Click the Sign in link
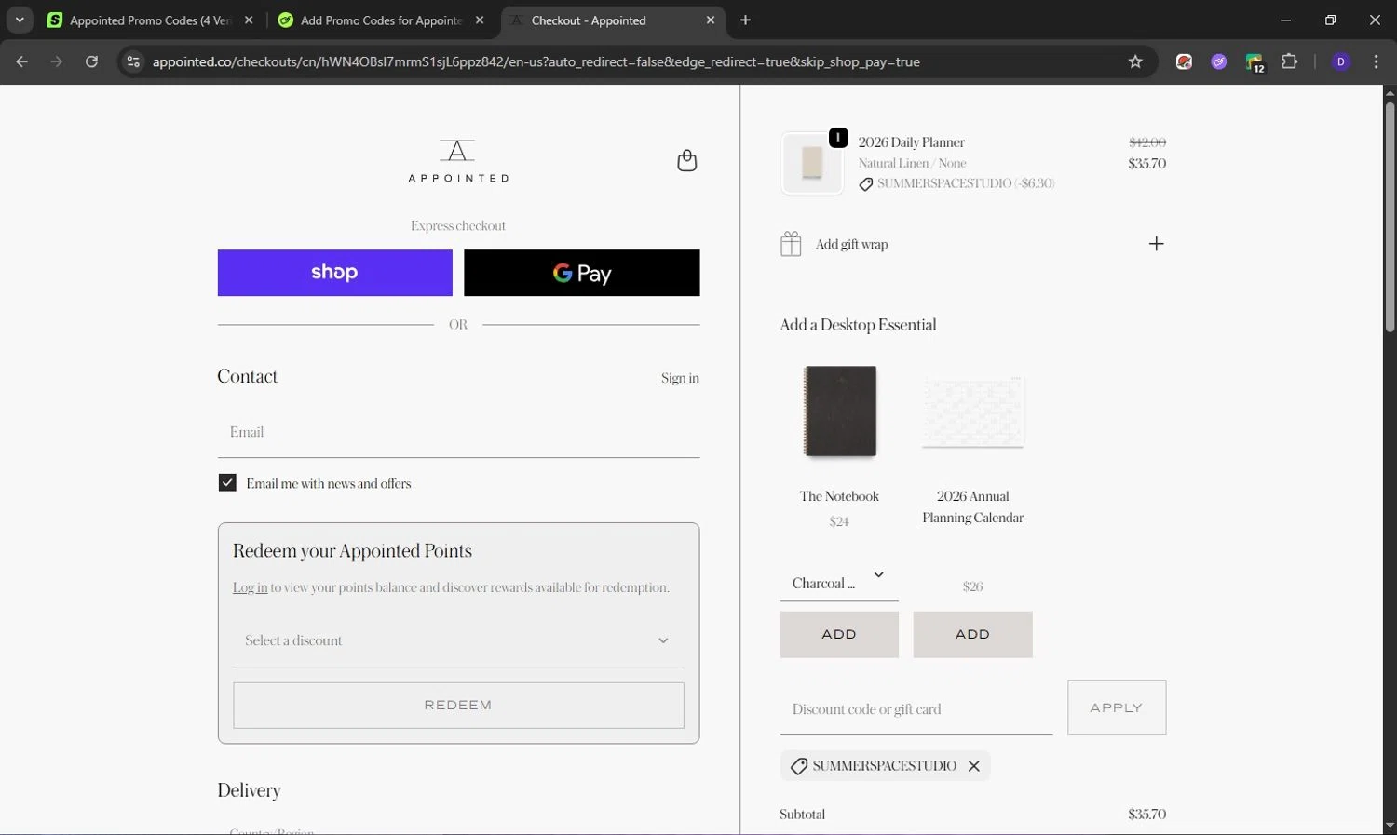The width and height of the screenshot is (1397, 835). tap(680, 378)
